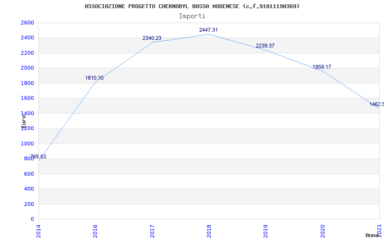384x240 pixels.
Task: Select the 2447.31 peak data label
Action: [x=208, y=30]
